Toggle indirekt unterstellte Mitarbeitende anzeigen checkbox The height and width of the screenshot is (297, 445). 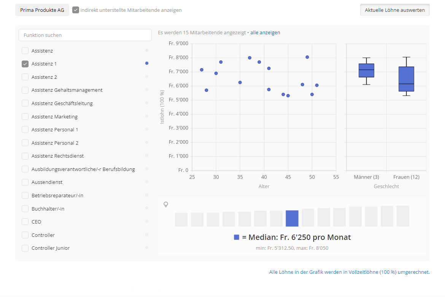pyautogui.click(x=76, y=10)
